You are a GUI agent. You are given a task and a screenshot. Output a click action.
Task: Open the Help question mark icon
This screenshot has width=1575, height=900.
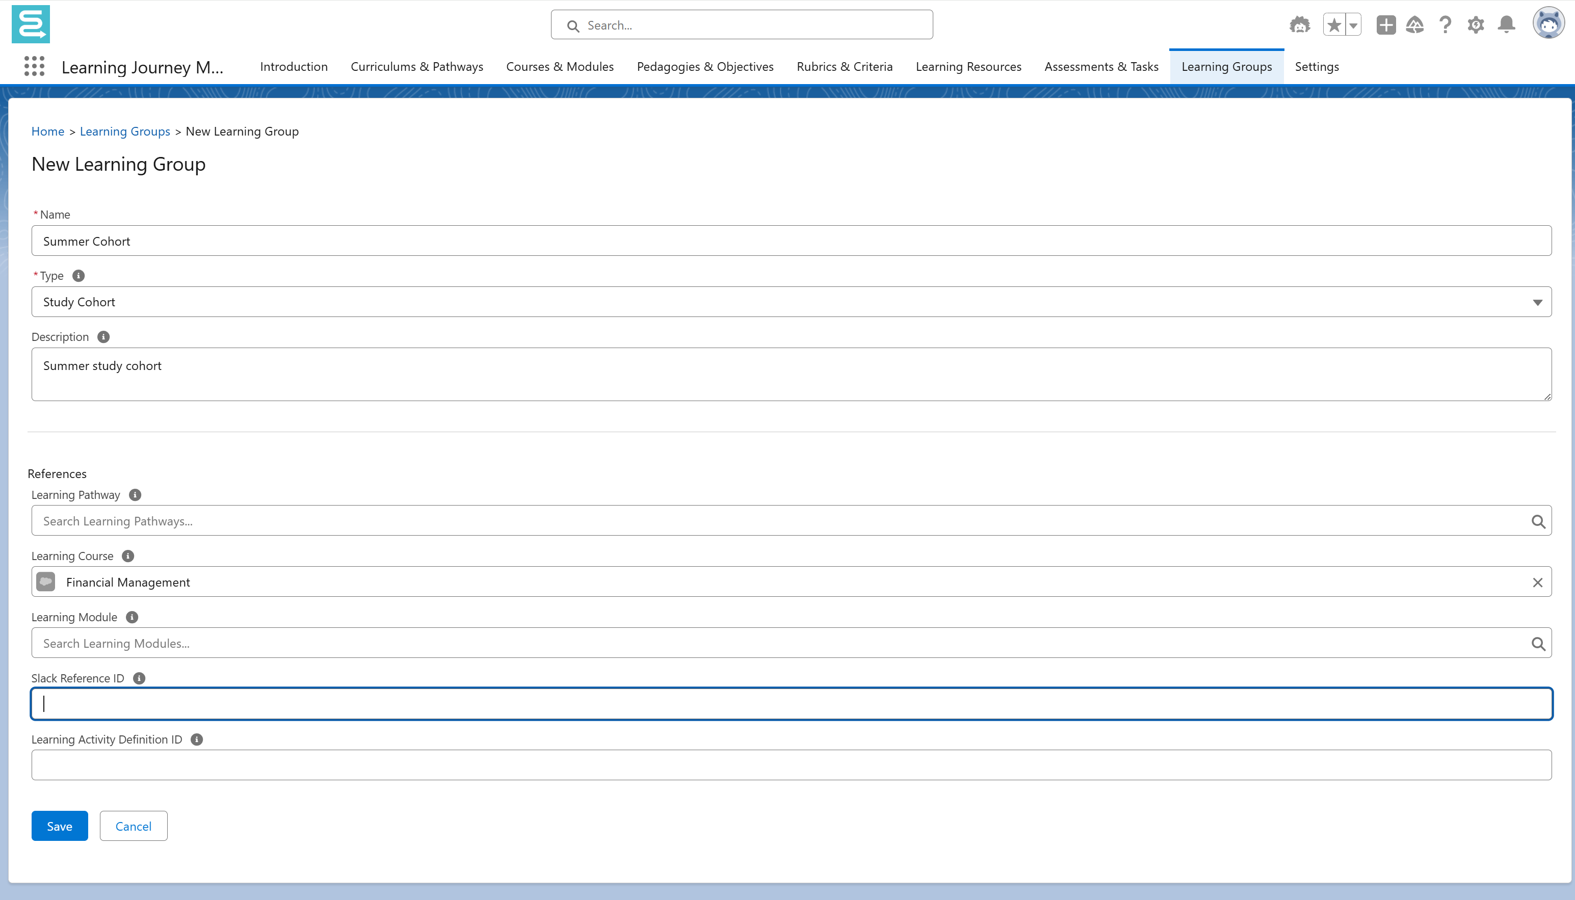1445,25
